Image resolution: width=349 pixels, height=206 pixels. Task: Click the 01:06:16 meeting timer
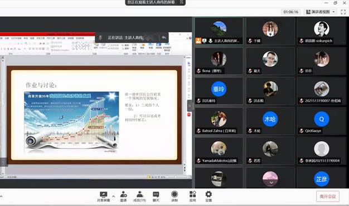pos(291,12)
